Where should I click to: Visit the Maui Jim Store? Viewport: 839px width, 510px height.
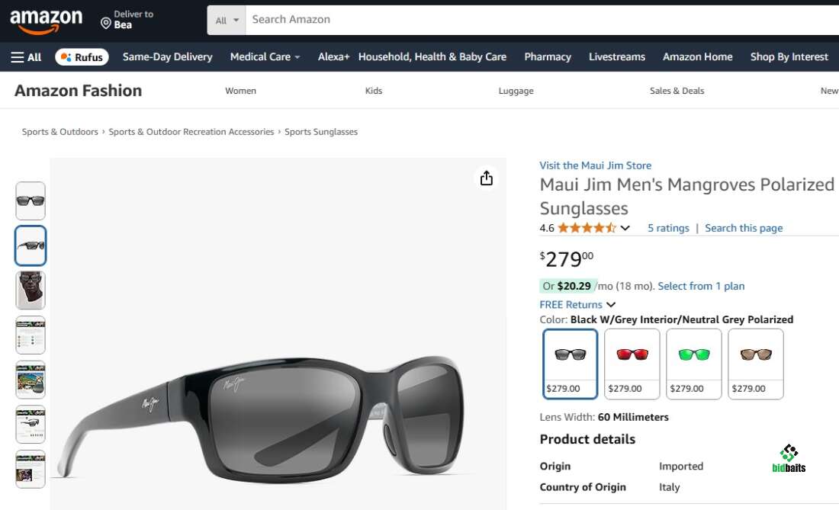[x=595, y=165]
